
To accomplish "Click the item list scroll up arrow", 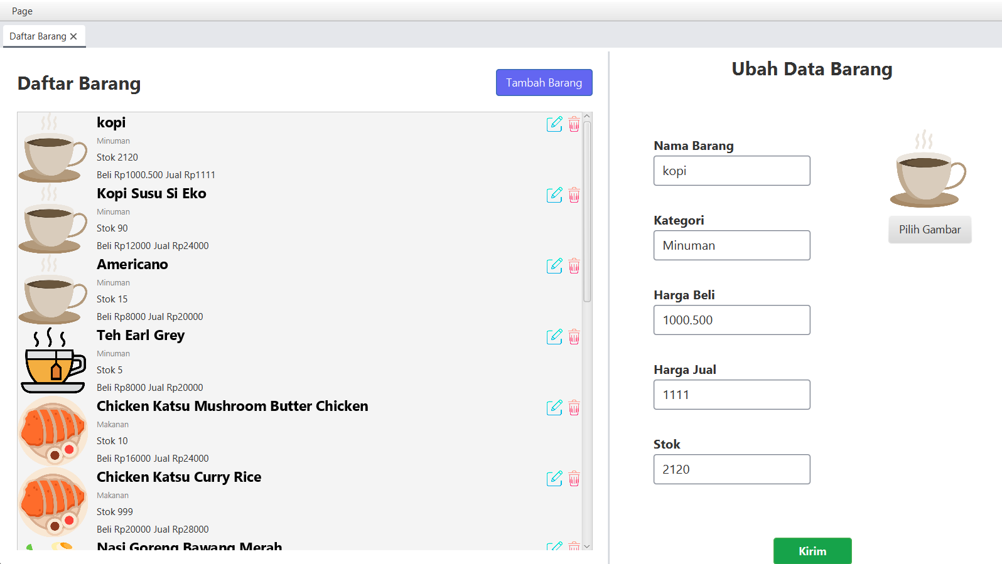I will coord(587,117).
